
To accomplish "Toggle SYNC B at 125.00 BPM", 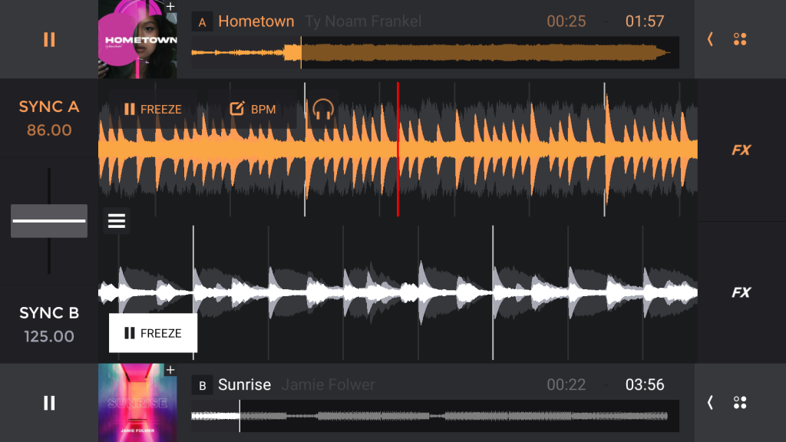I will point(49,324).
